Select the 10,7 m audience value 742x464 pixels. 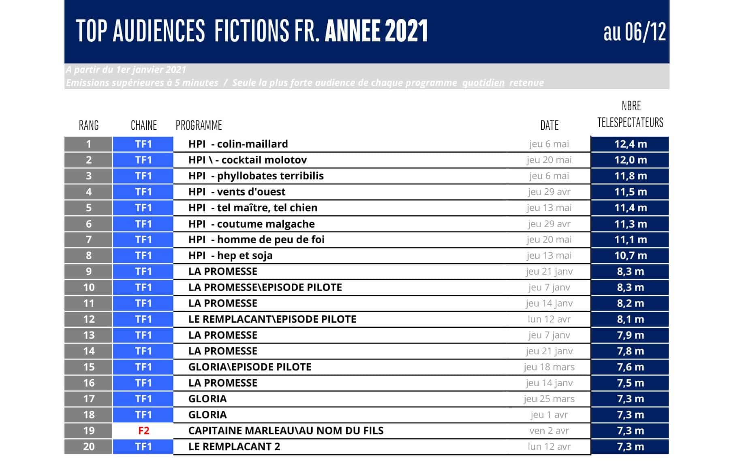[630, 256]
